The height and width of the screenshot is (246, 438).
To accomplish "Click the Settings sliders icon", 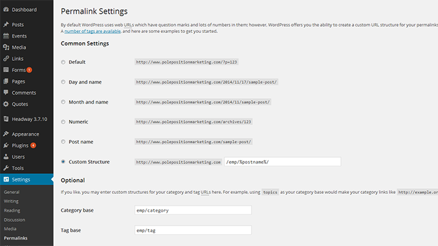I will 6,180.
